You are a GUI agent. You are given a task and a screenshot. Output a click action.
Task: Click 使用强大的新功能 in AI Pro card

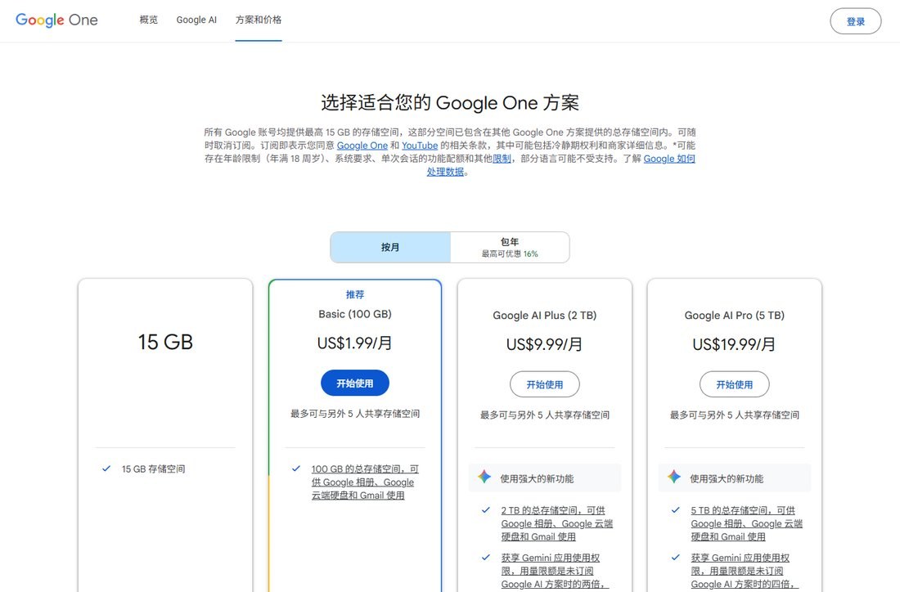[x=727, y=478]
